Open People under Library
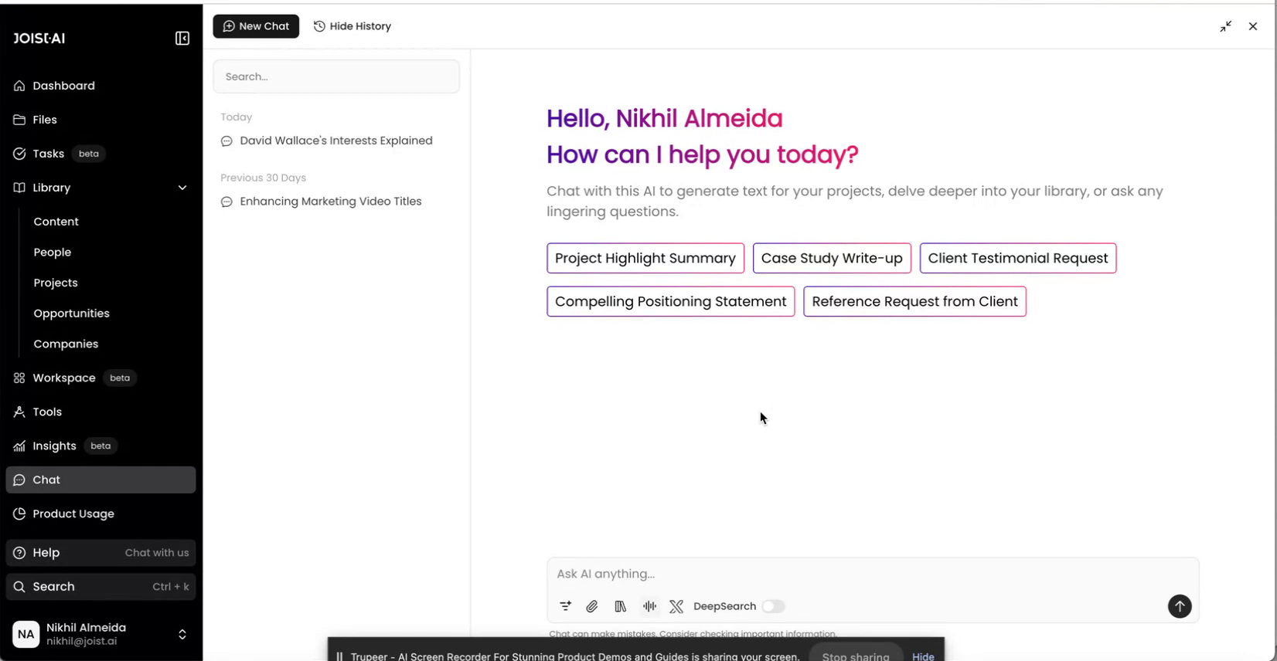 [x=53, y=253]
